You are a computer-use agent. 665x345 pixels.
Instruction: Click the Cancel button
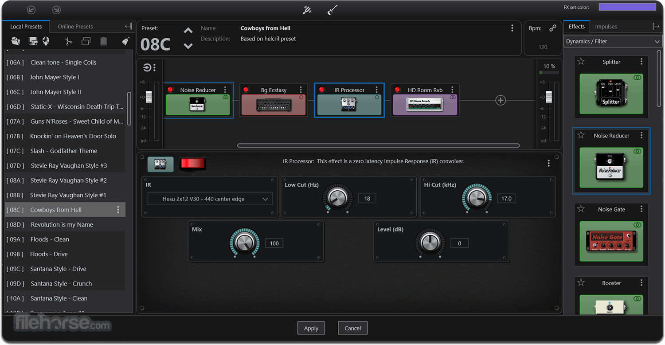tap(353, 328)
